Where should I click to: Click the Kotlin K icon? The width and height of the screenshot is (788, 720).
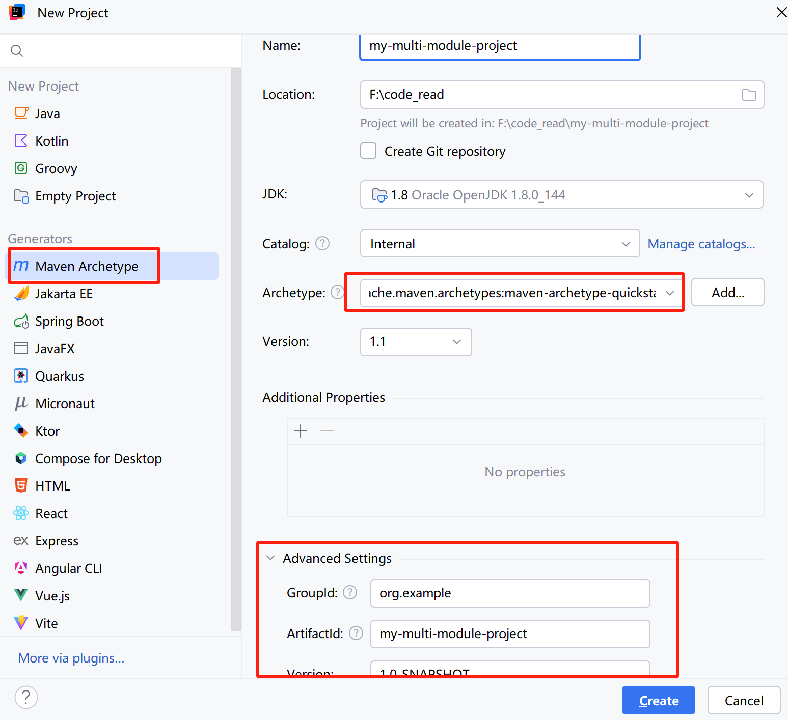point(21,140)
